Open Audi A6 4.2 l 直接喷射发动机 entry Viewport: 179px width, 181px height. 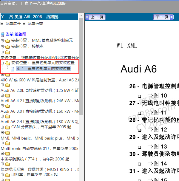click(x=40, y=101)
